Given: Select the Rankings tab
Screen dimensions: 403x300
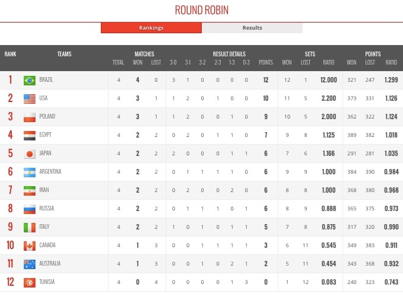Looking at the screenshot, I should tap(151, 28).
